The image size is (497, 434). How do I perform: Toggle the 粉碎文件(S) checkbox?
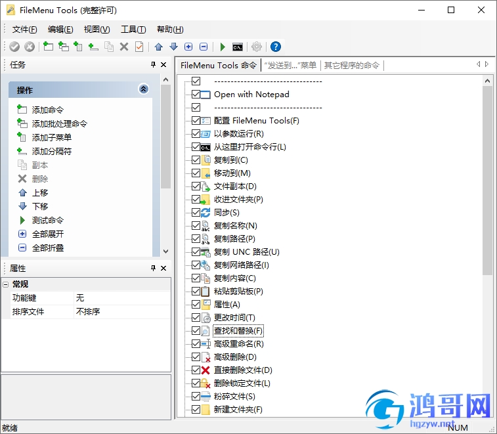pyautogui.click(x=196, y=397)
